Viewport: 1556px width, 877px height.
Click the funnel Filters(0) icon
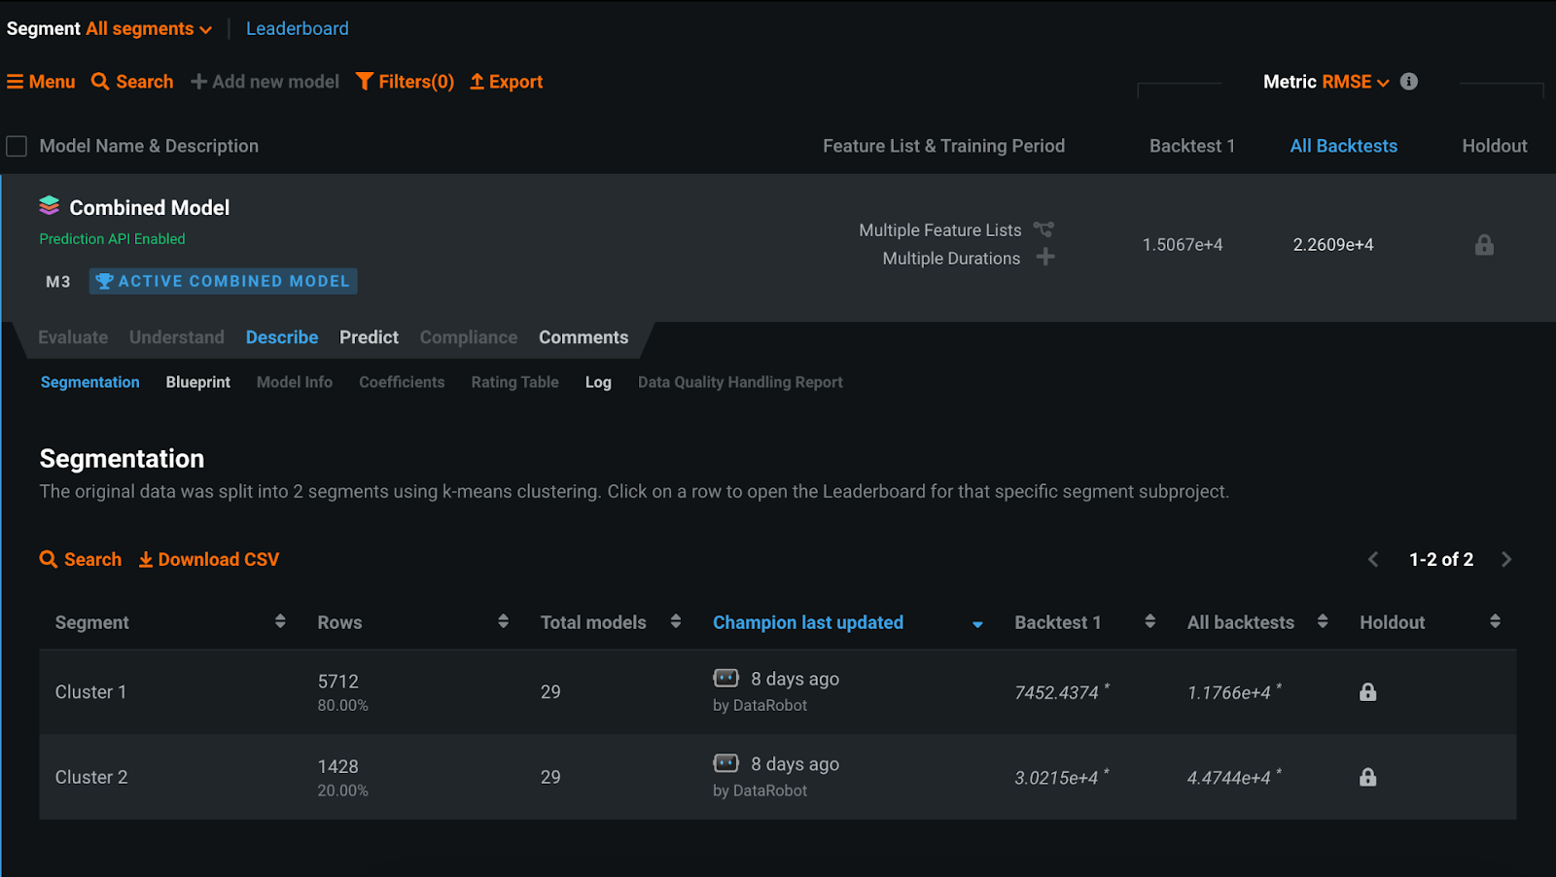(365, 82)
